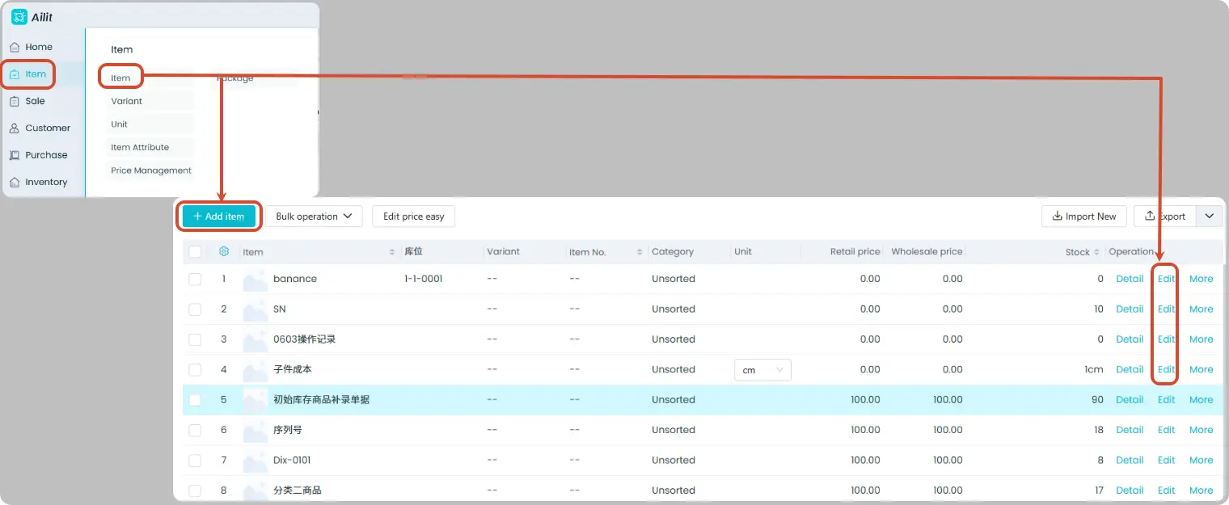The width and height of the screenshot is (1229, 505).
Task: Open the Bulk operation dropdown
Action: coord(314,217)
